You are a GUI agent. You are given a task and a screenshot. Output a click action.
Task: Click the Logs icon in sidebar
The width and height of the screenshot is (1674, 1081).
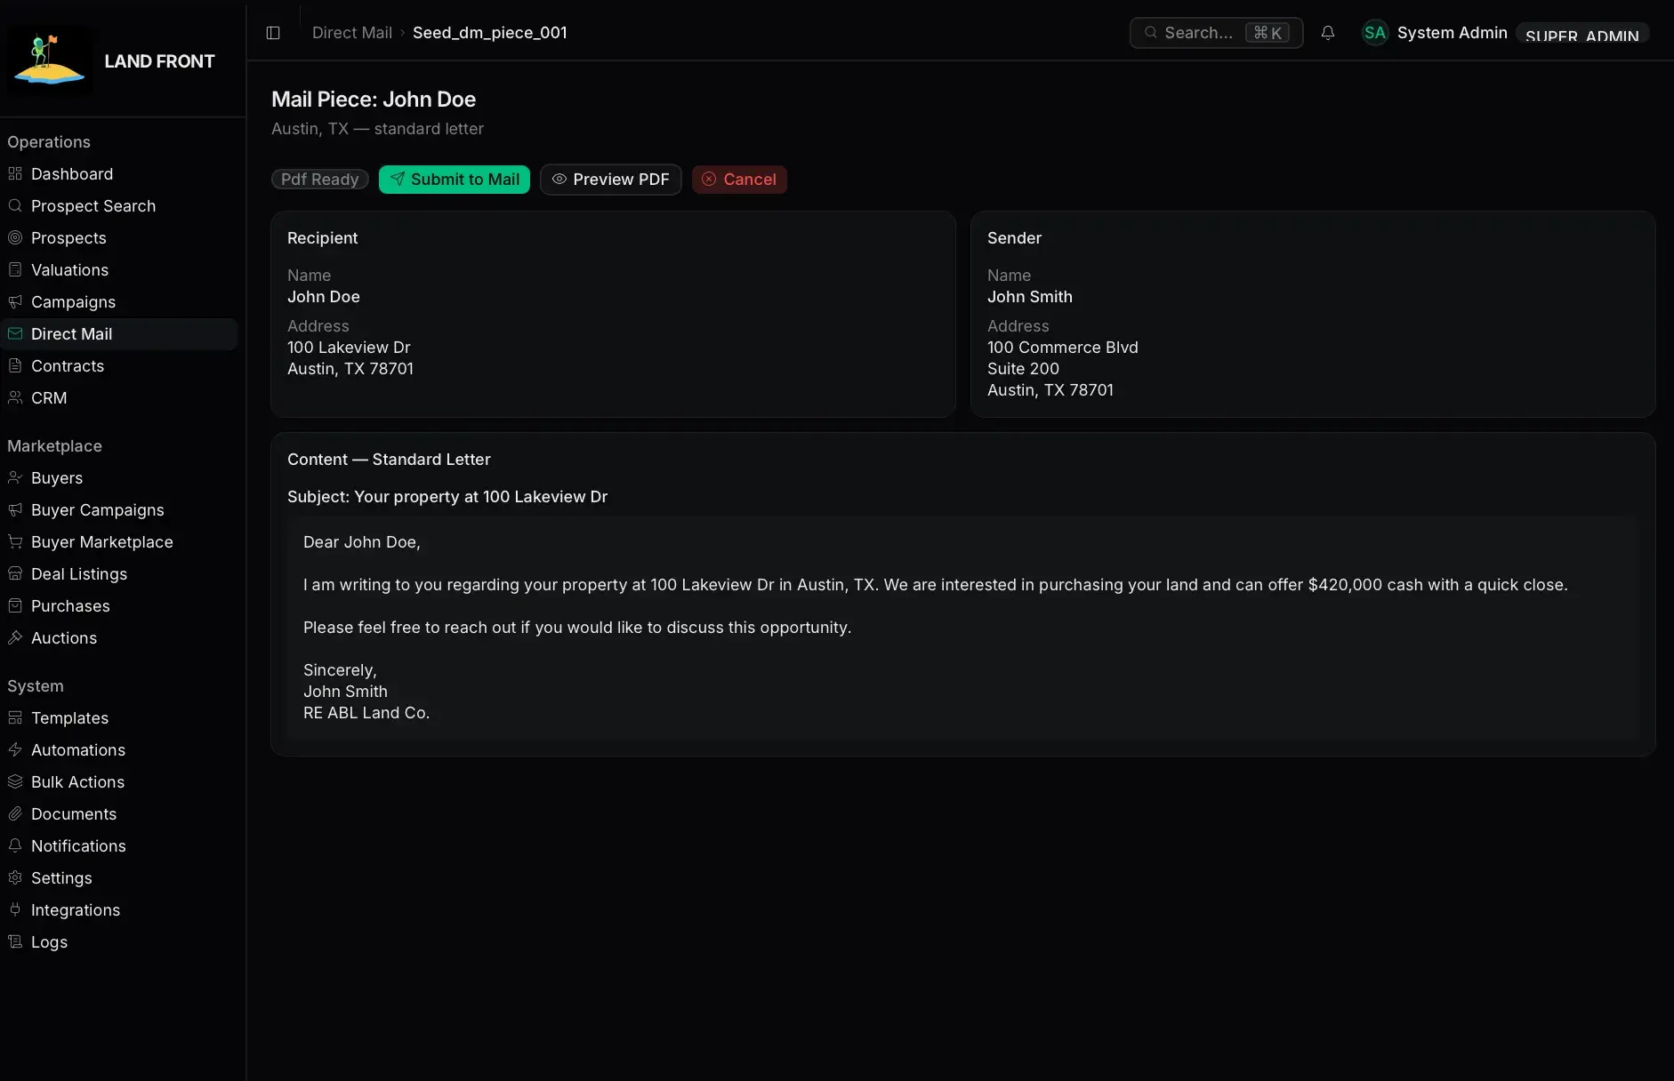[15, 941]
